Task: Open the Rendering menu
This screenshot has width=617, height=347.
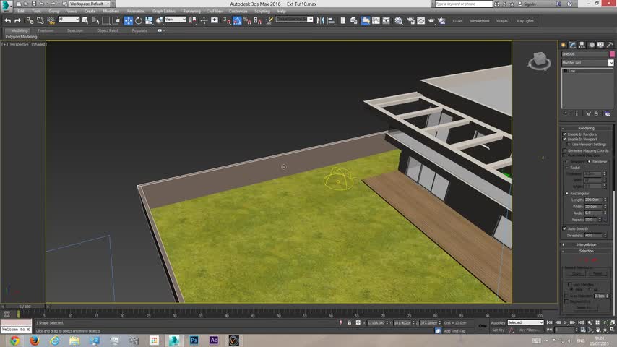Action: [x=191, y=12]
